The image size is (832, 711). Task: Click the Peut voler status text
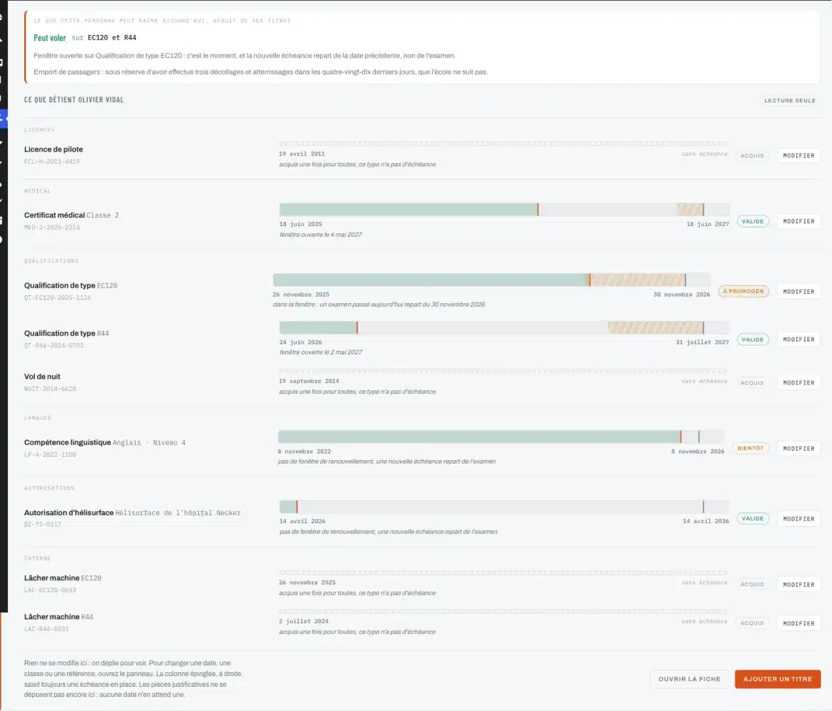pyautogui.click(x=50, y=38)
